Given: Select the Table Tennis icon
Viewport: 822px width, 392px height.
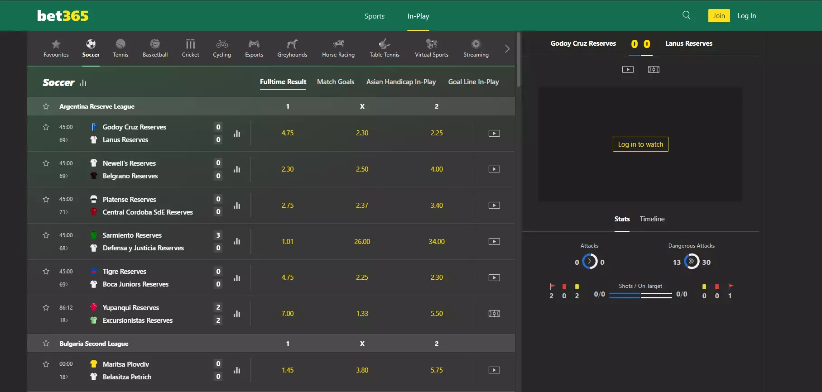Looking at the screenshot, I should coord(385,44).
